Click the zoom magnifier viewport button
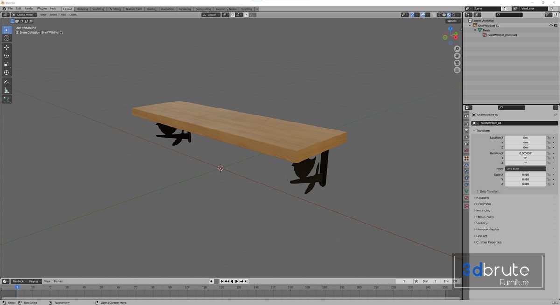 click(457, 49)
